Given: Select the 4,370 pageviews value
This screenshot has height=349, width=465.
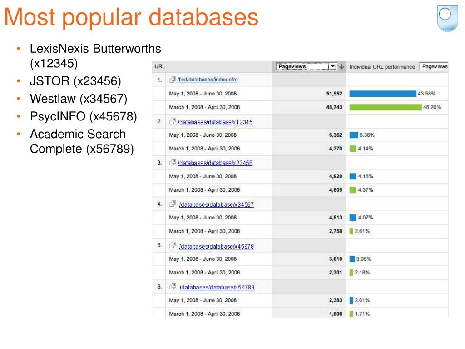Looking at the screenshot, I should 336,149.
